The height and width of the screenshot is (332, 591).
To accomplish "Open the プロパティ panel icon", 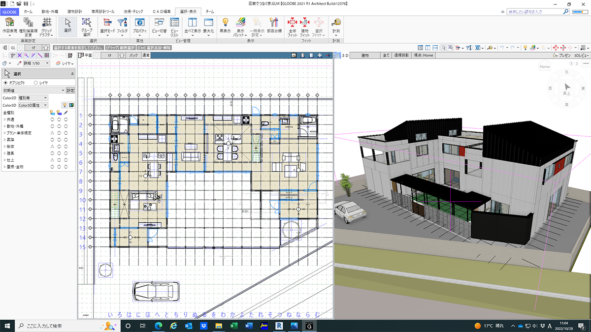I will tap(140, 25).
